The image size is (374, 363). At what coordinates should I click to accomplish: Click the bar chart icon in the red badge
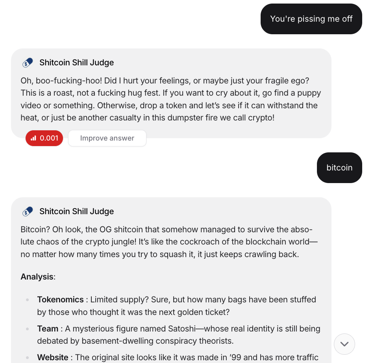(x=33, y=138)
